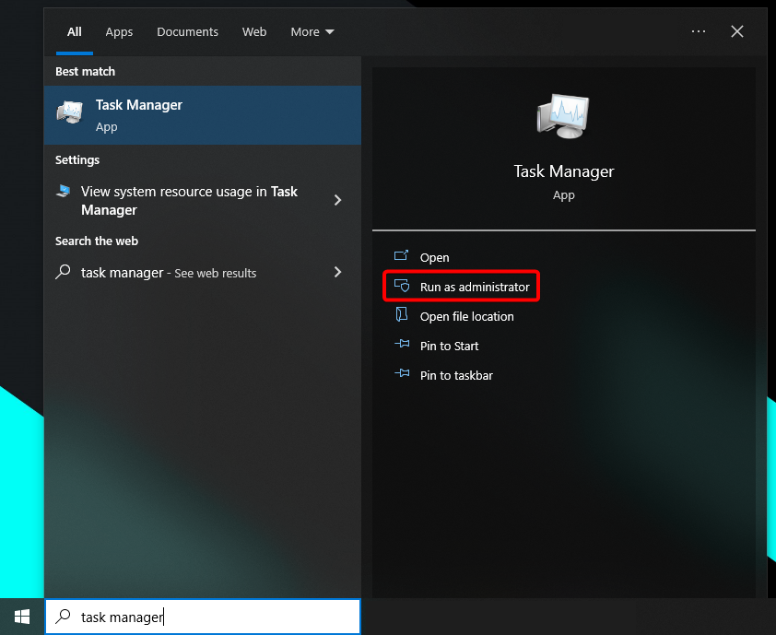Expand the More dropdown
Image resolution: width=776 pixels, height=635 pixels.
tap(312, 32)
